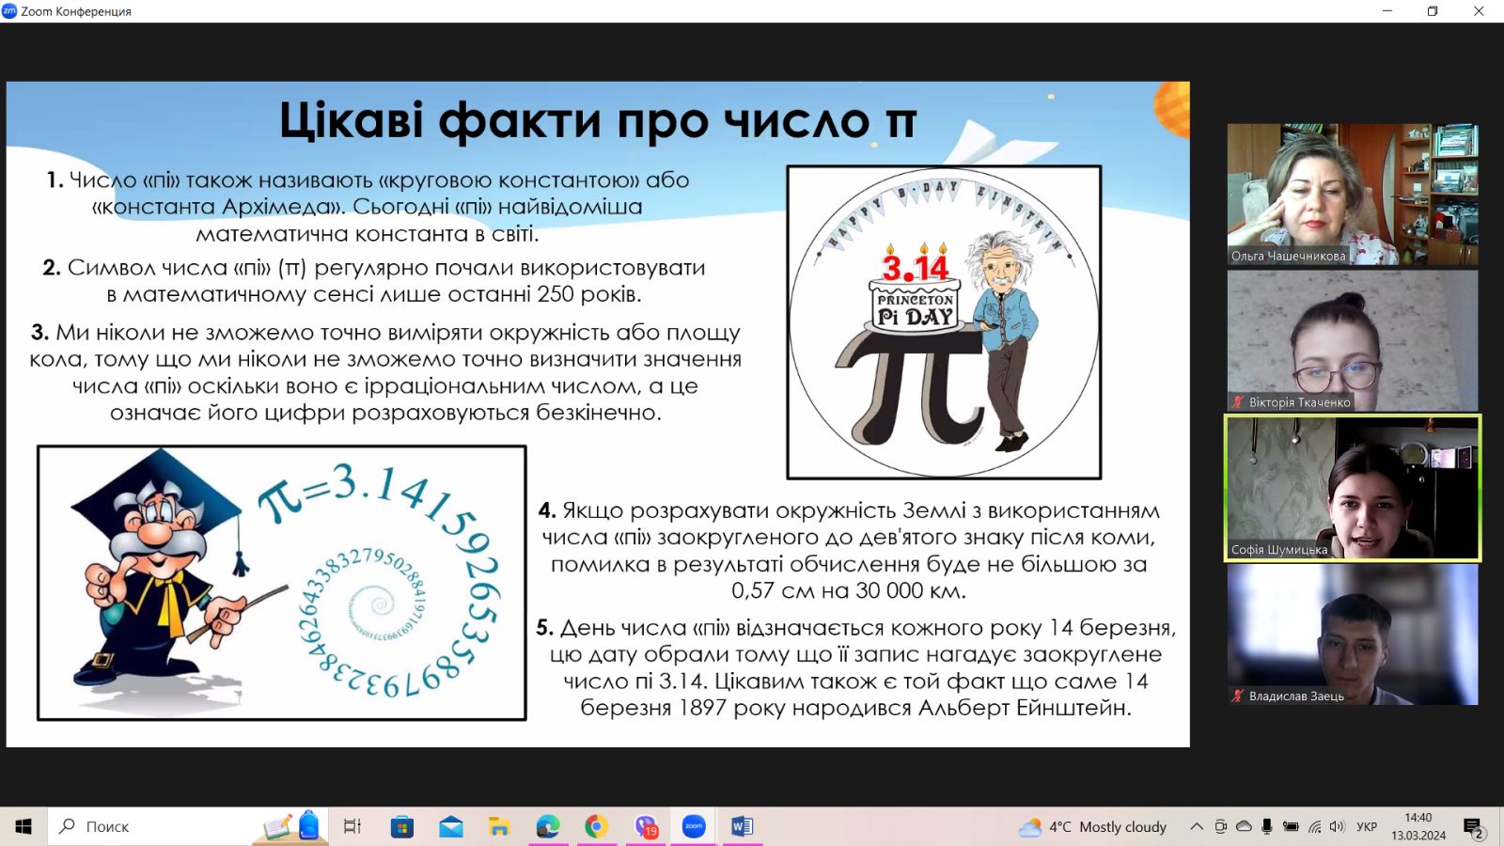This screenshot has width=1504, height=846.
Task: Open Viber with 19 unread notifications
Action: point(646,826)
